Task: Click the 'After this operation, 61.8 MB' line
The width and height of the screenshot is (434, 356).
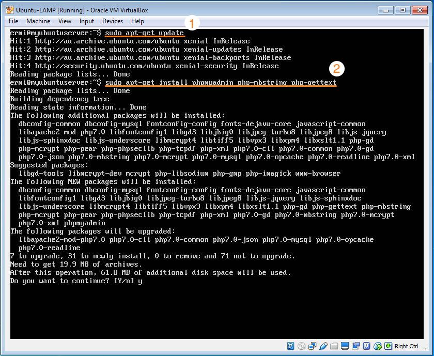Action: [x=150, y=272]
